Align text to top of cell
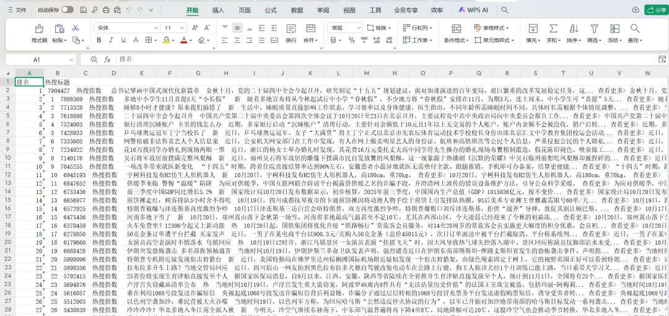 click(x=225, y=28)
